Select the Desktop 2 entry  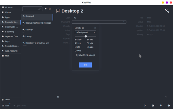pyautogui.click(x=37, y=17)
